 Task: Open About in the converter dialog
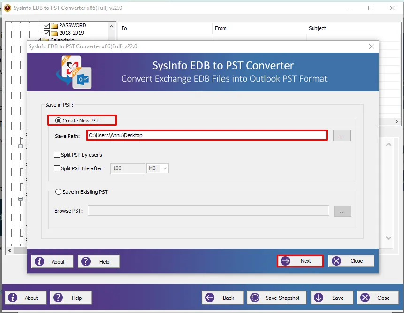pos(52,261)
